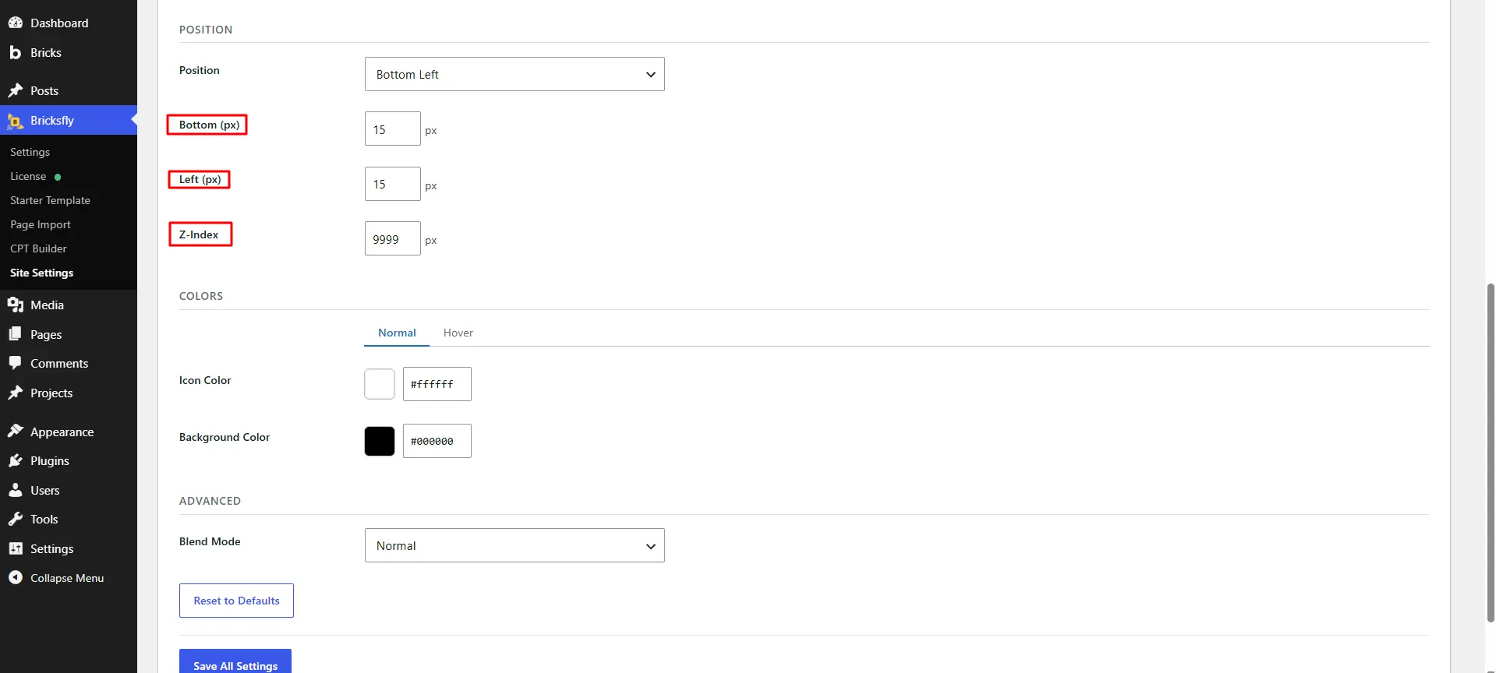Open Page Import submenu item
The height and width of the screenshot is (673, 1496).
point(41,224)
